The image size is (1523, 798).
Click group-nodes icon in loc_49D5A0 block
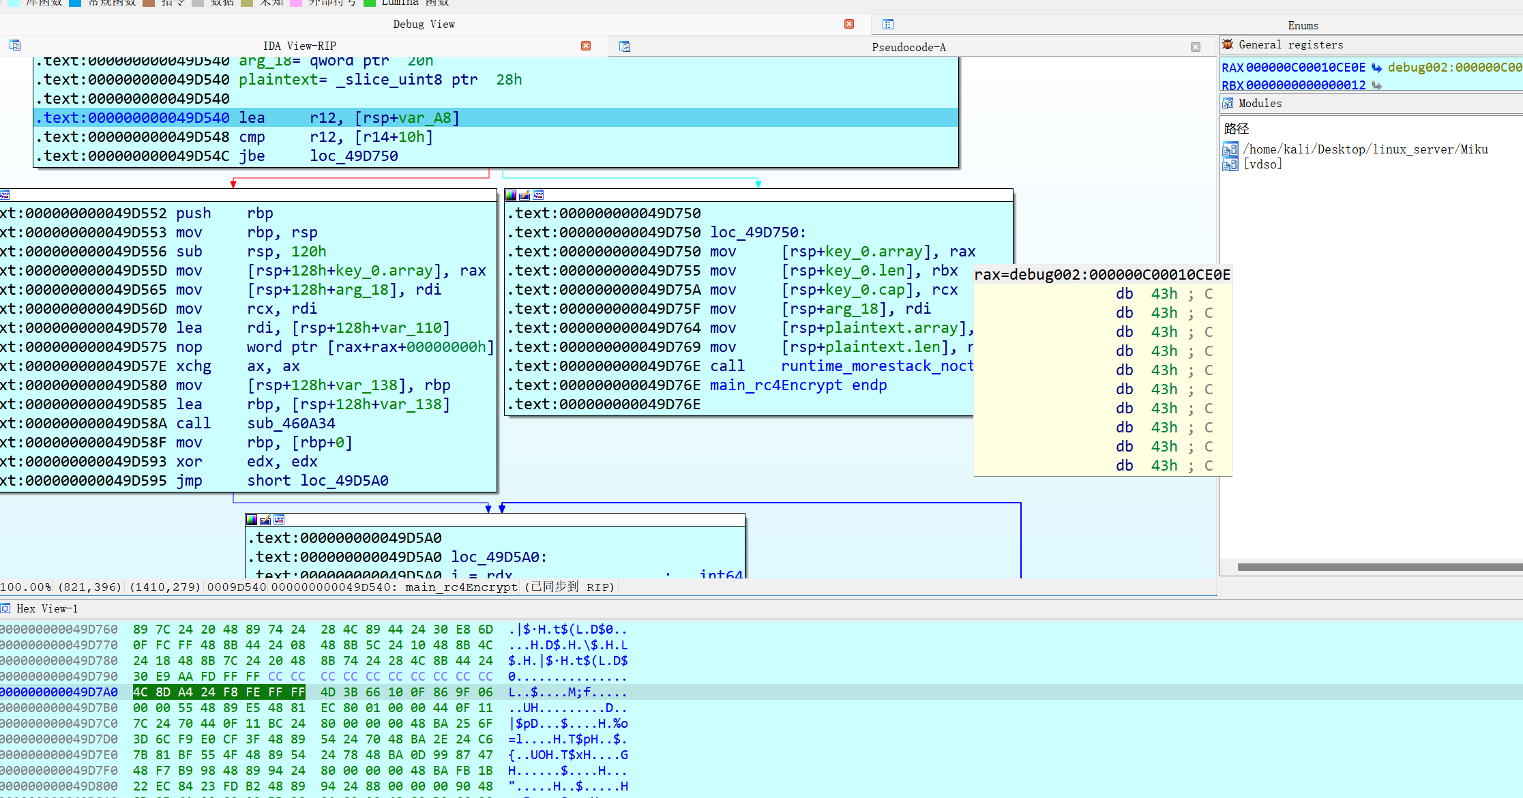(279, 520)
